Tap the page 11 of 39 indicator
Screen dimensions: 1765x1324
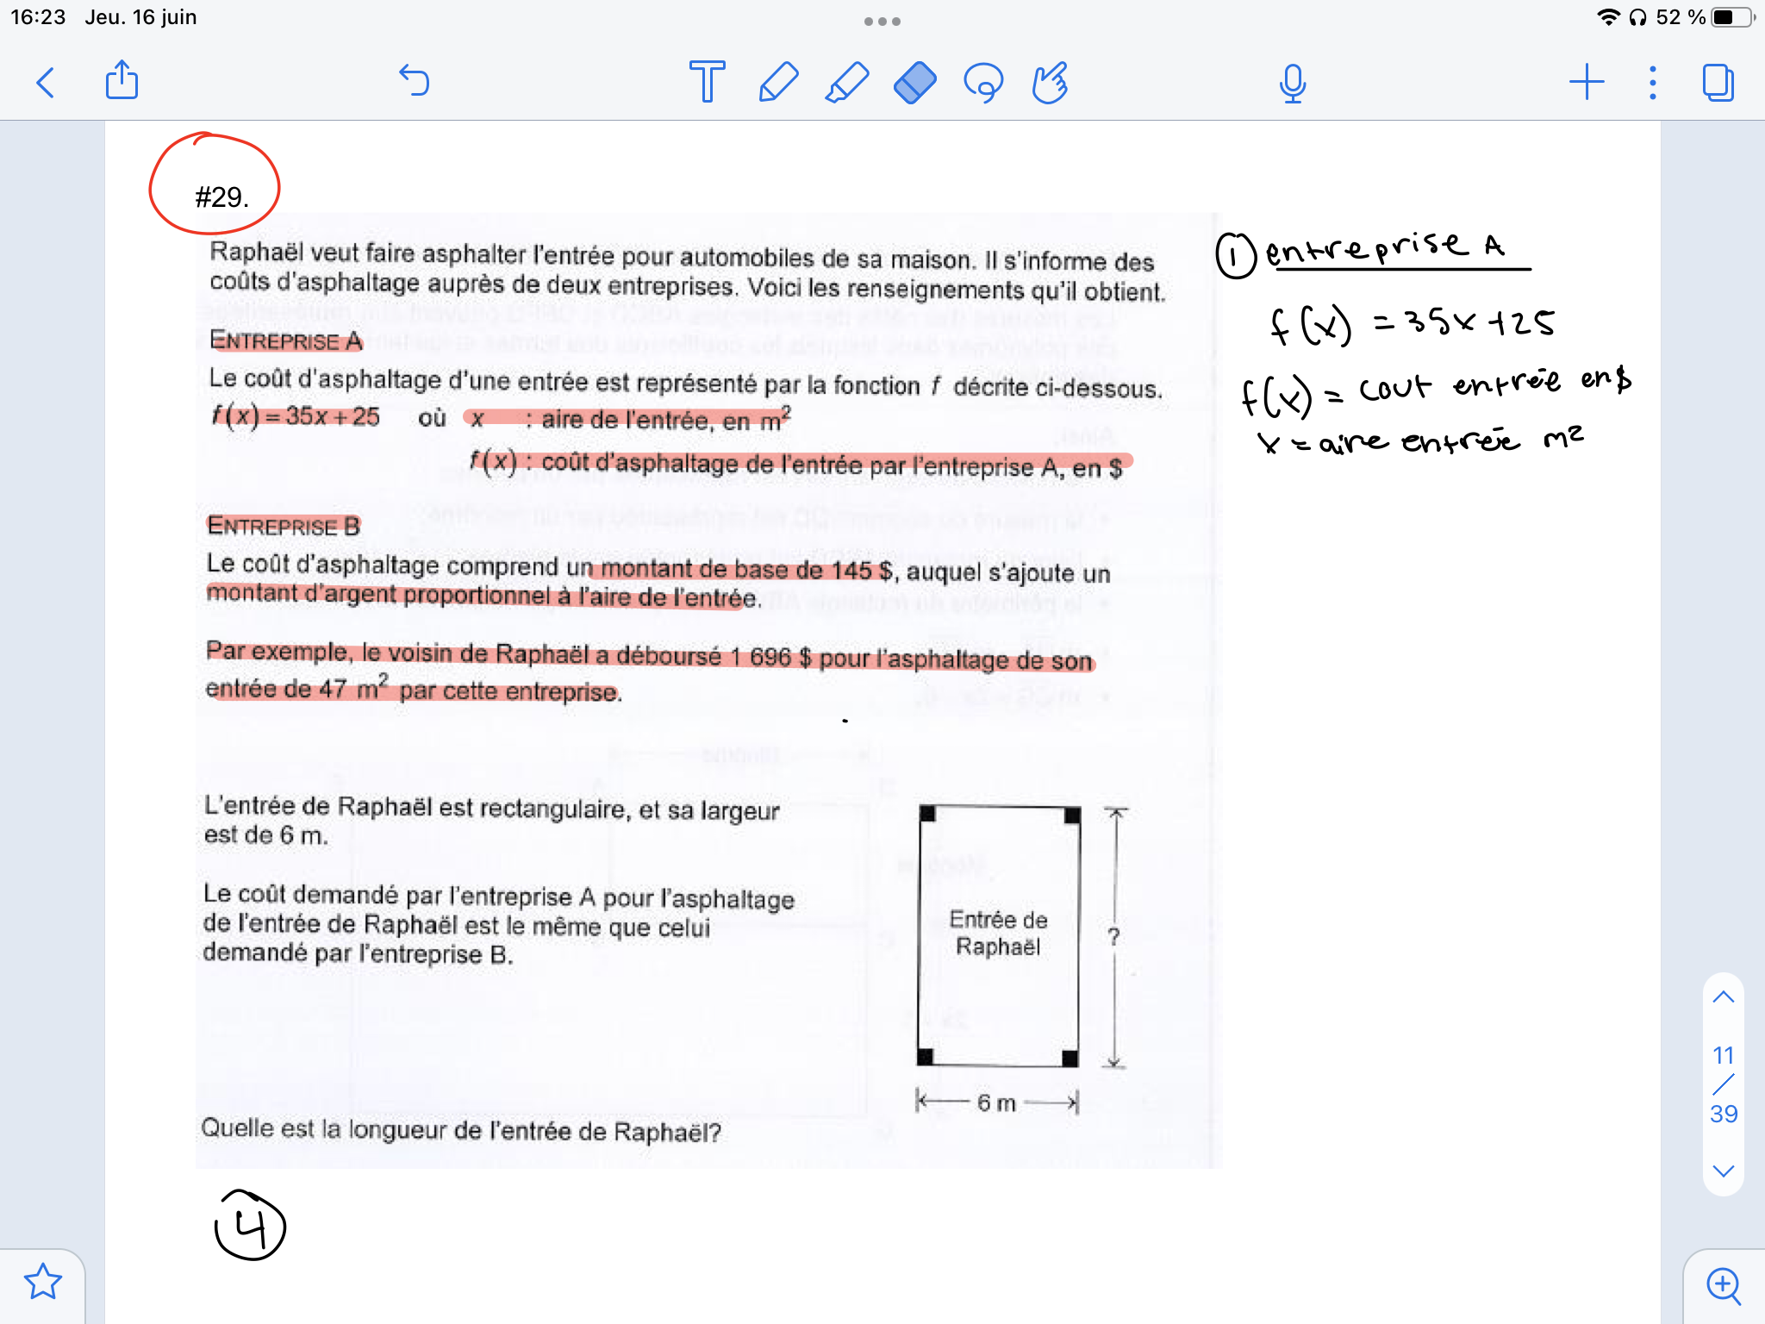coord(1723,1084)
